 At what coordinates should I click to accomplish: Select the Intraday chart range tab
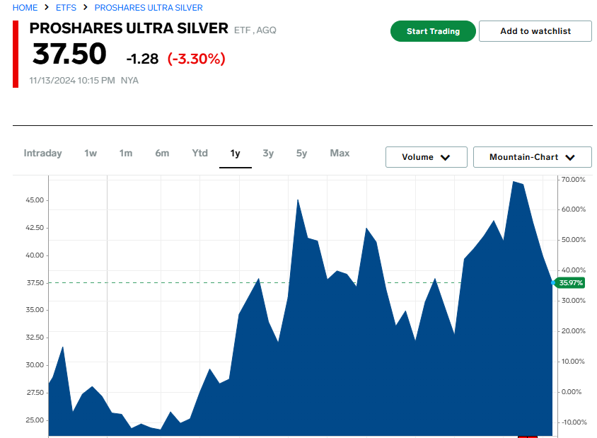pyautogui.click(x=42, y=153)
